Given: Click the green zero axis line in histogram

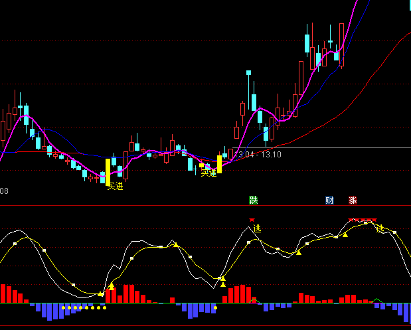Looking at the screenshot, I should click(166, 303).
